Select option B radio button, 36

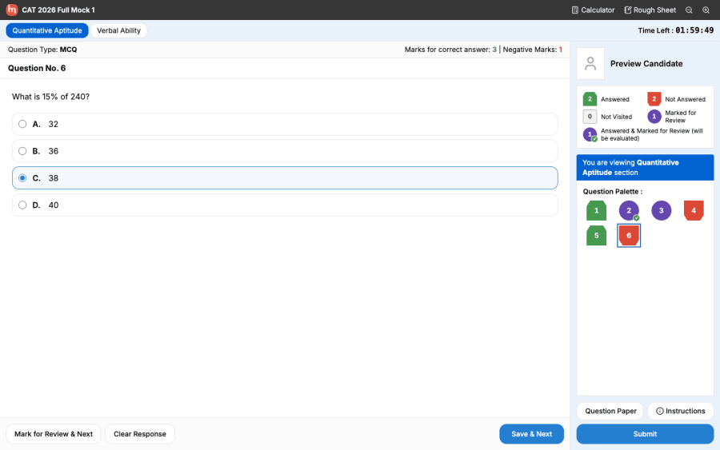coord(22,151)
